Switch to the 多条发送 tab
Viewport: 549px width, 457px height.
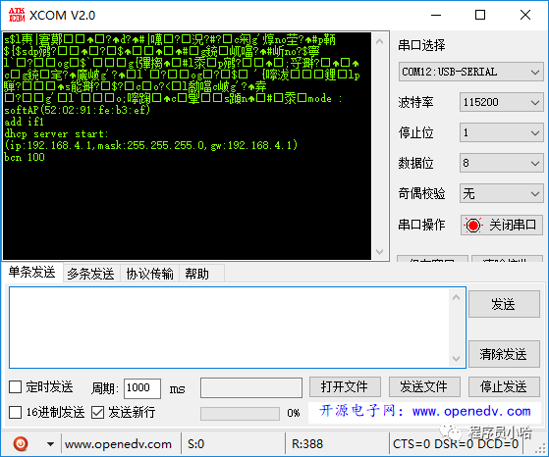point(91,274)
